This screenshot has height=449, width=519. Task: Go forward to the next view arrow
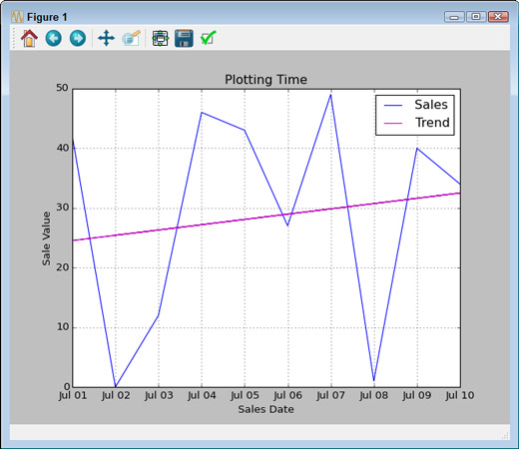[78, 38]
